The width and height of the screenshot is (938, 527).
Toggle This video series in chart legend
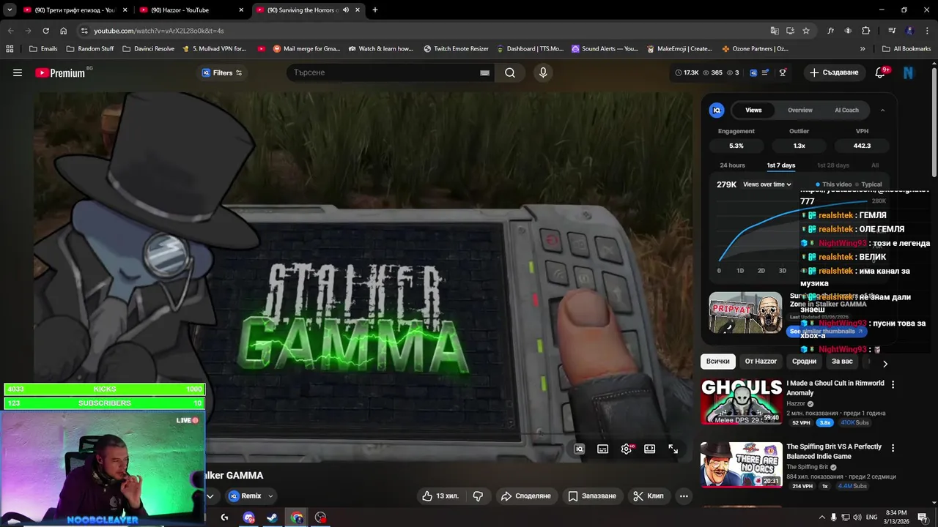click(834, 184)
